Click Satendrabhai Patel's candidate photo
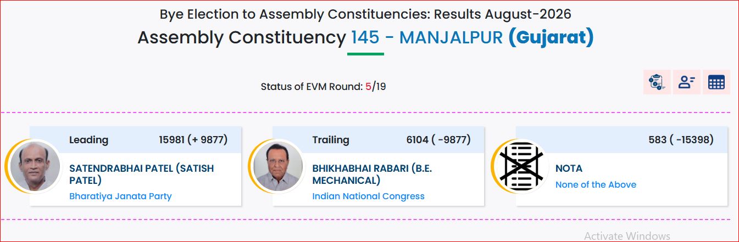The image size is (739, 242). coord(35,166)
